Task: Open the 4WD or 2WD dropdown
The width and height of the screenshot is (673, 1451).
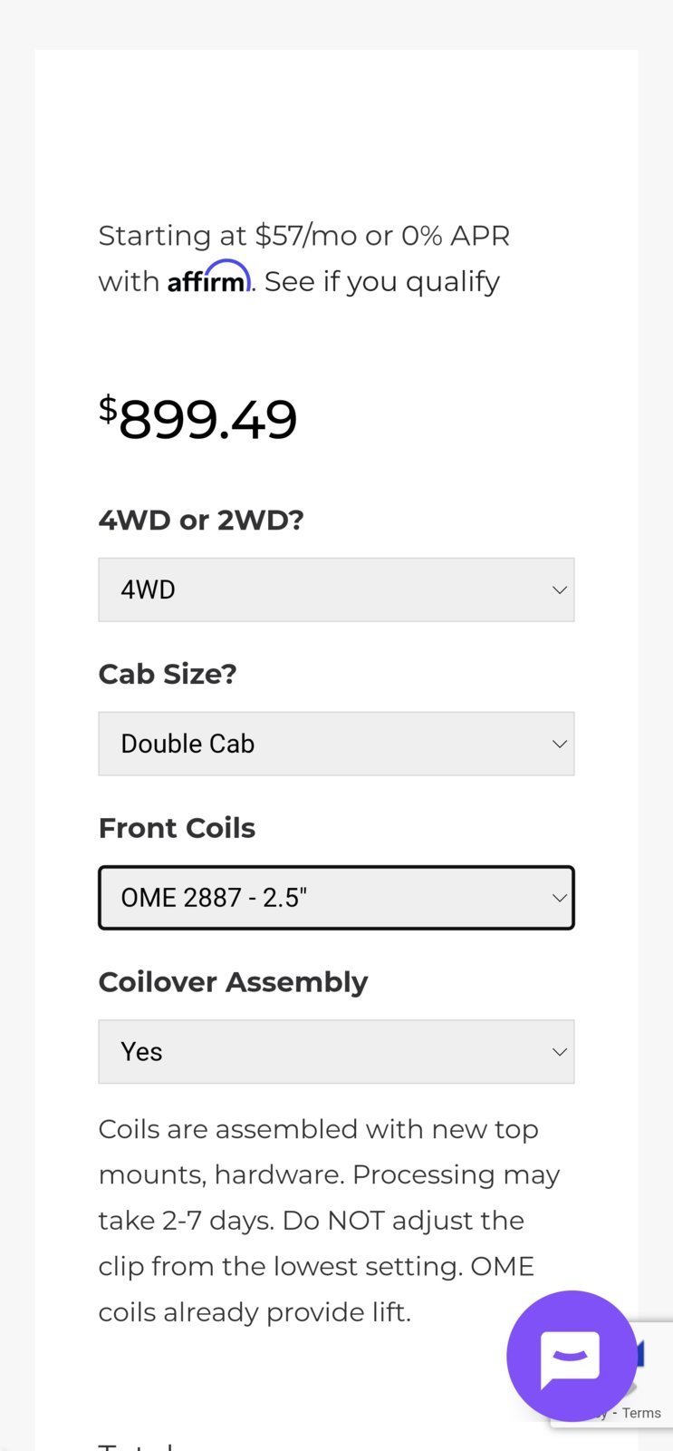Action: pos(336,589)
